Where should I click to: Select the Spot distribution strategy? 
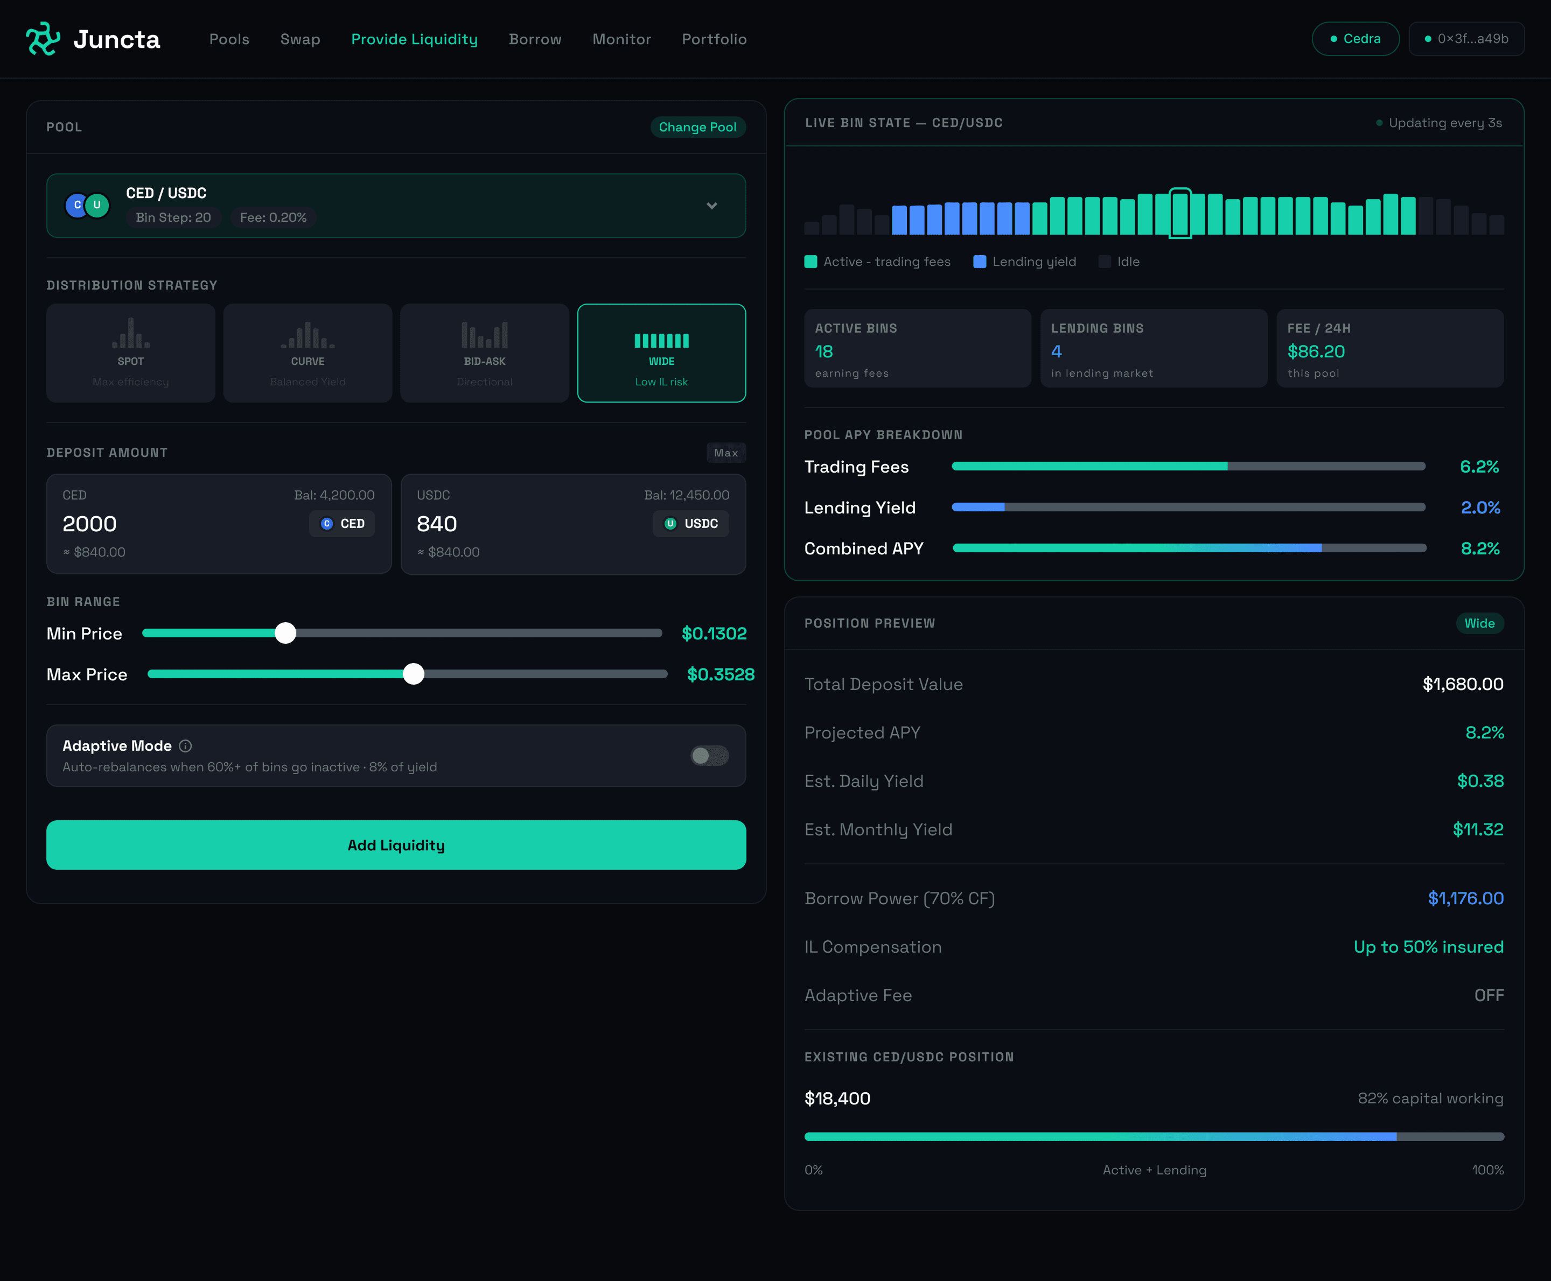click(131, 353)
